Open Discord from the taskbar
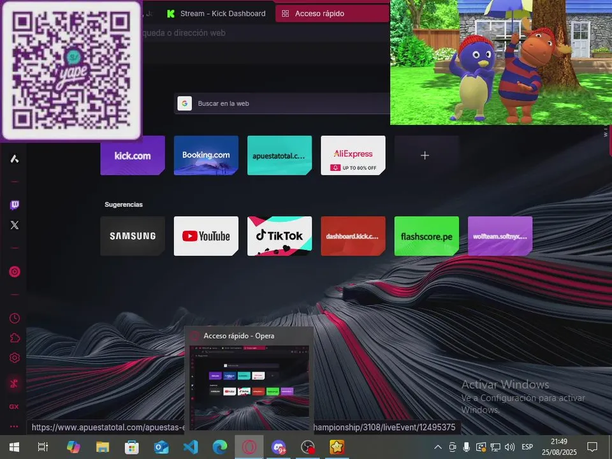Screen dimensions: 612x459 click(279, 447)
